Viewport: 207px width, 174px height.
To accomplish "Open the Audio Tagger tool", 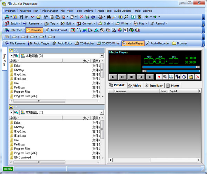I will click(x=40, y=43).
